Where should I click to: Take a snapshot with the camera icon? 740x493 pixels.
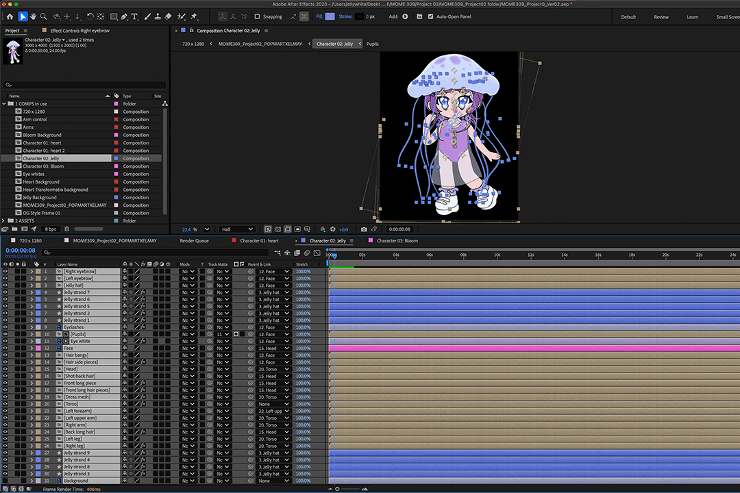pos(364,229)
